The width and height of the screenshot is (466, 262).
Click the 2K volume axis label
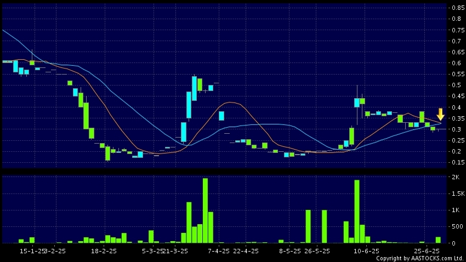click(456, 177)
